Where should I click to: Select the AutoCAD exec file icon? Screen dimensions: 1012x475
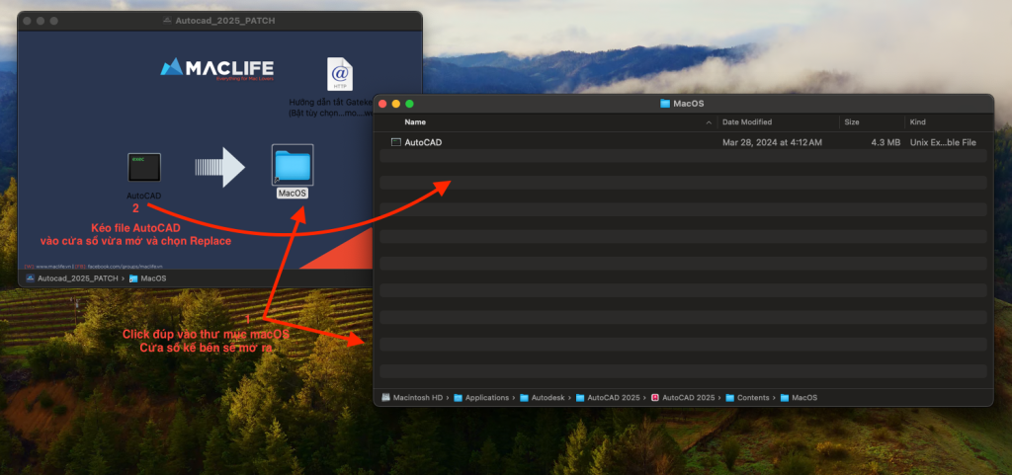(x=144, y=166)
